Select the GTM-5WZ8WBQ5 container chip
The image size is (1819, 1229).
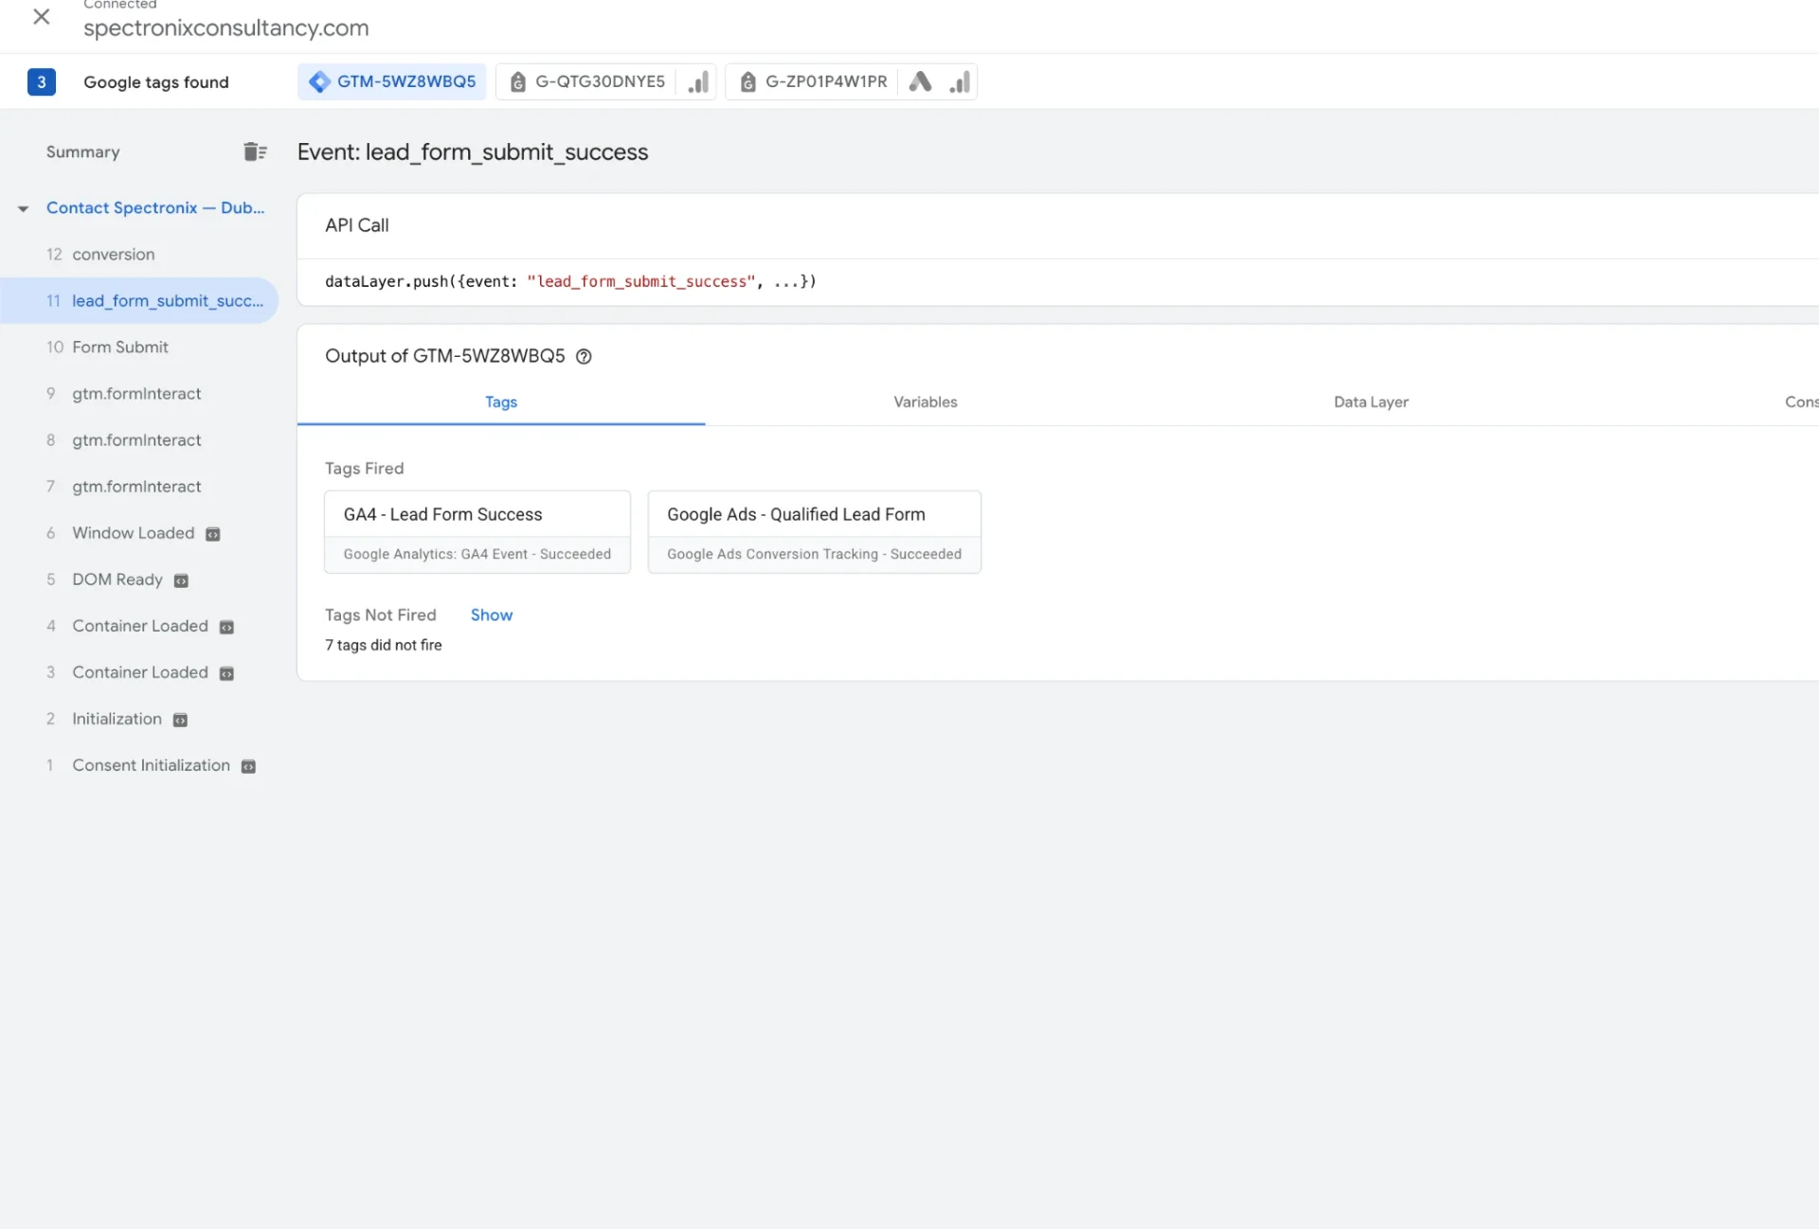(x=392, y=81)
